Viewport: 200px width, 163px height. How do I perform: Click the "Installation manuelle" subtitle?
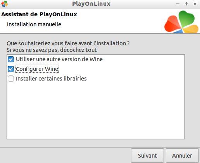click(34, 24)
